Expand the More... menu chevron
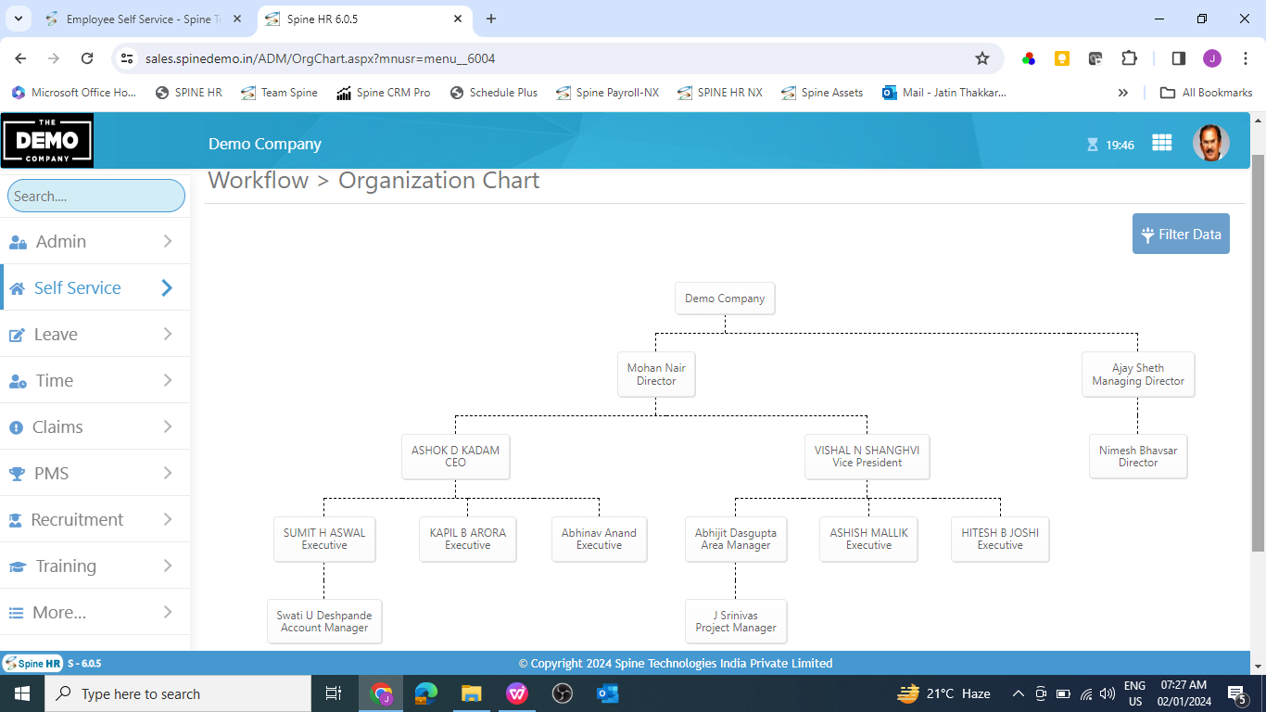Viewport: 1266px width, 712px height. pyautogui.click(x=168, y=612)
